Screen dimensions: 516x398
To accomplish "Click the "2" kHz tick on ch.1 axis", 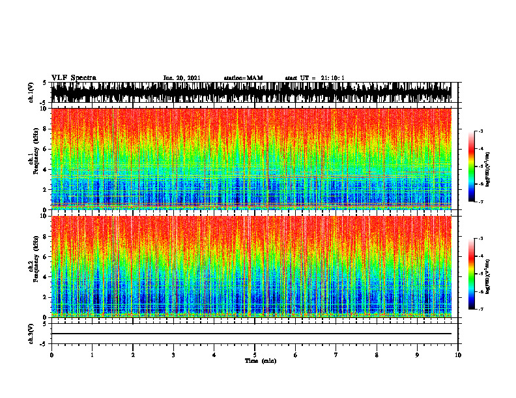I will pos(46,189).
